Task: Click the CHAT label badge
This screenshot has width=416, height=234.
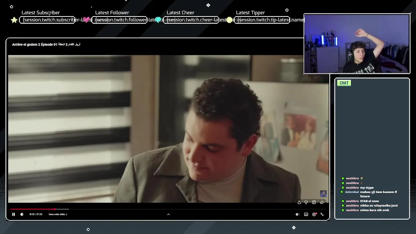Action: point(344,83)
